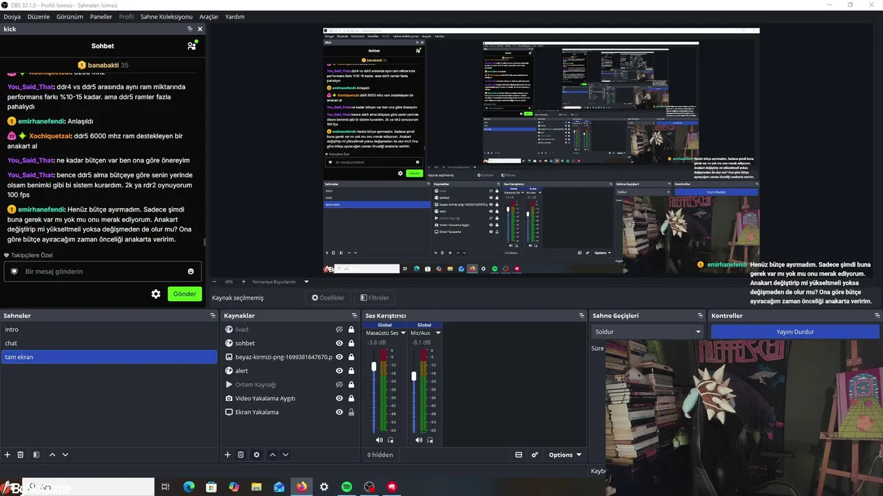Viewport: 883px width, 496px height.
Task: Zoom out the preview with minus
Action: 214,282
